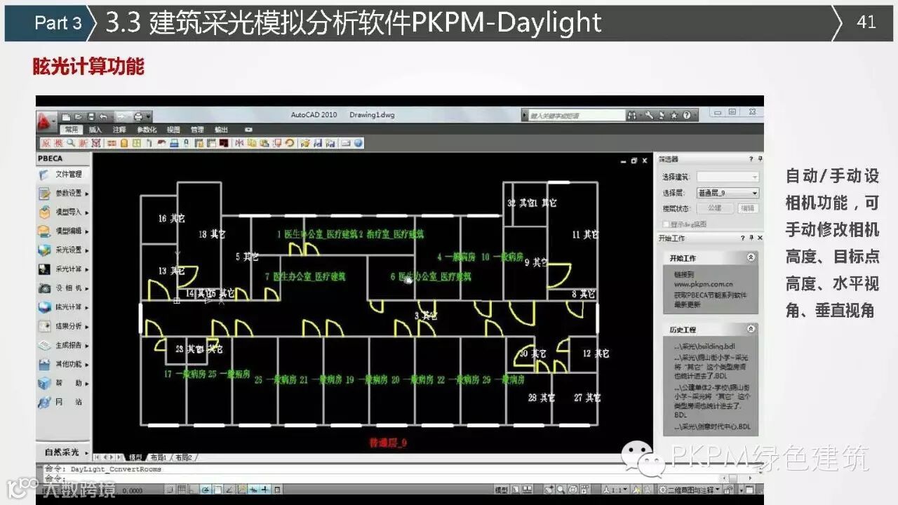Click the Open file icon in quick access toolbar
898x505 pixels.
pos(79,116)
